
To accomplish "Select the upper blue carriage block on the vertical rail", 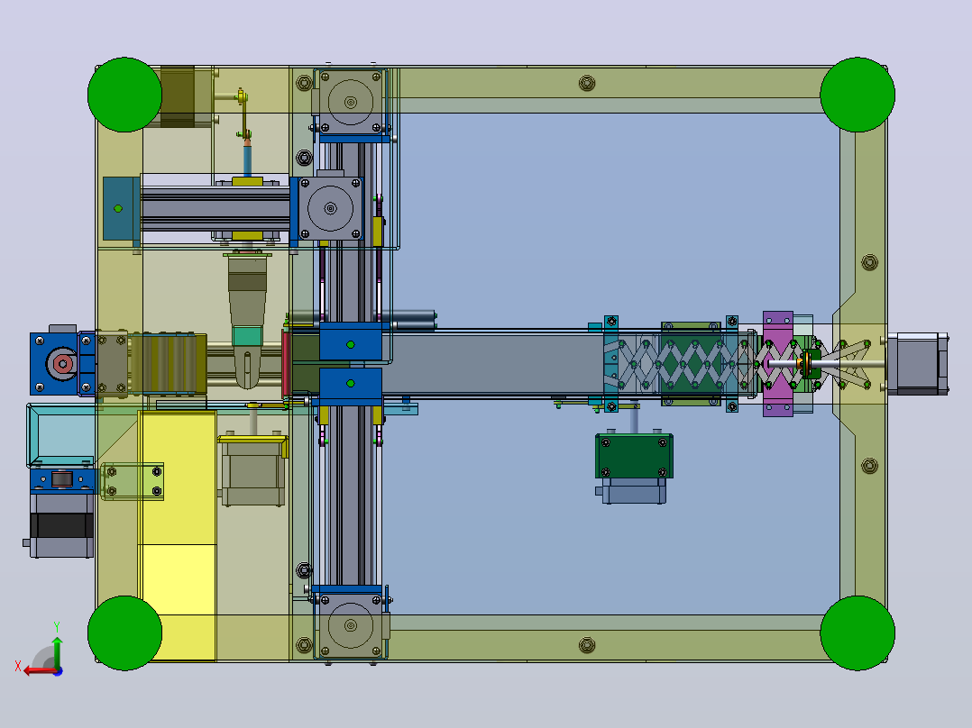I will pyautogui.click(x=350, y=343).
